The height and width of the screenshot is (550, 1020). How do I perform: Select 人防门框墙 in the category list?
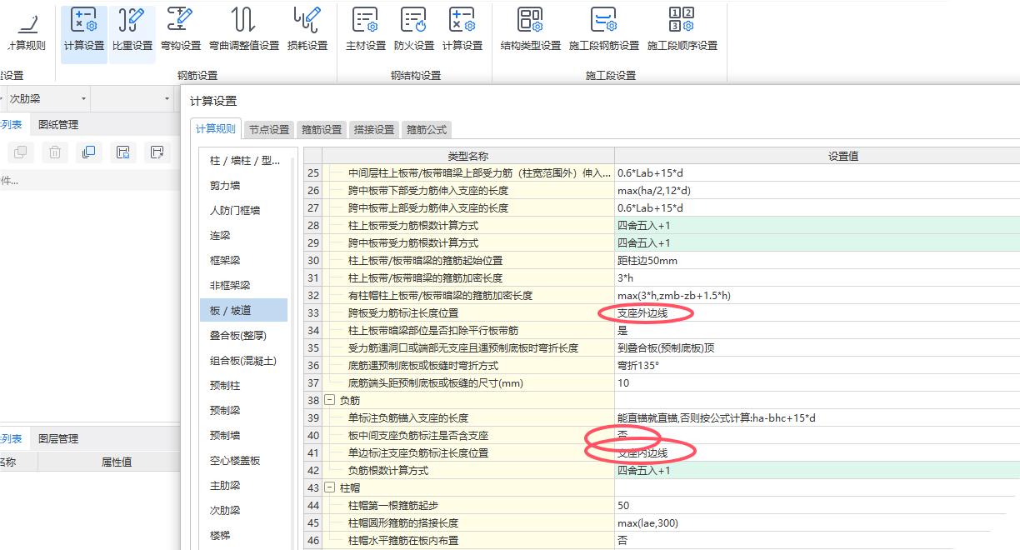pos(244,211)
